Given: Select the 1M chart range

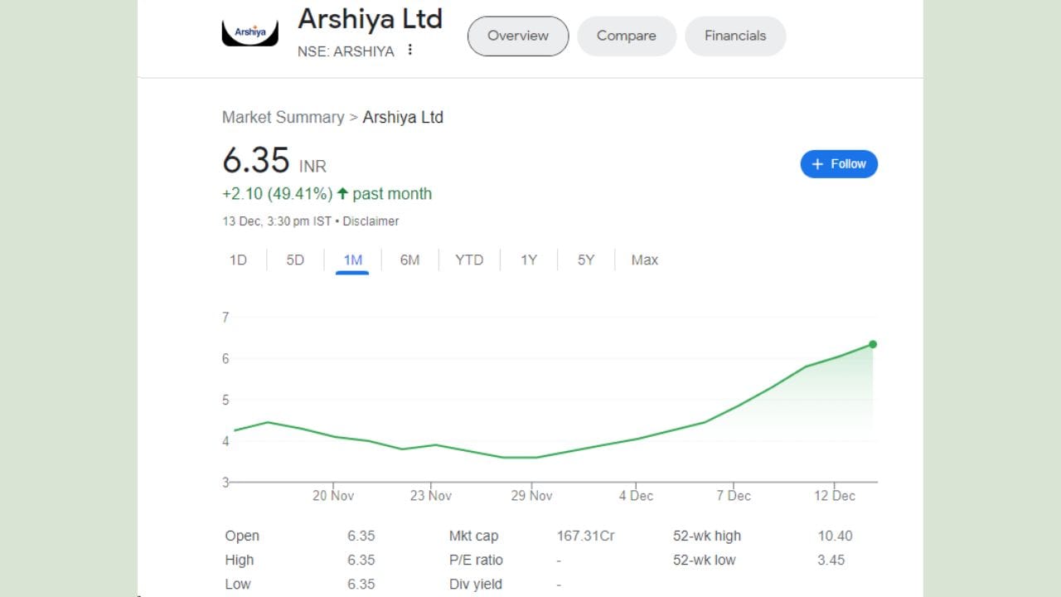Looking at the screenshot, I should pyautogui.click(x=353, y=260).
